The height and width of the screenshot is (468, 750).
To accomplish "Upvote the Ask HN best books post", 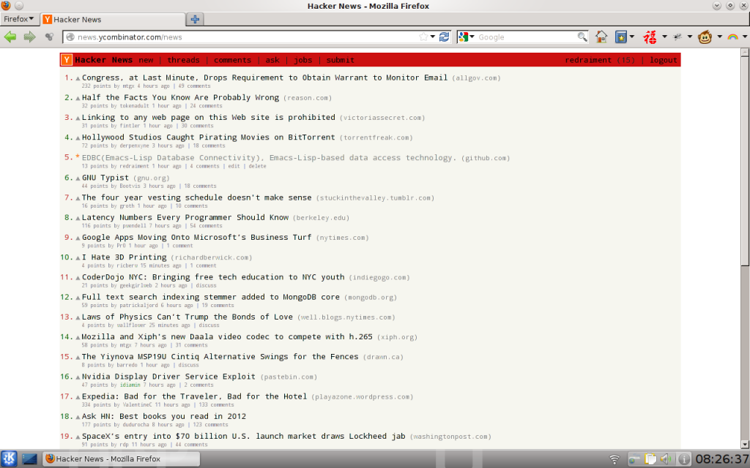I will point(78,416).
